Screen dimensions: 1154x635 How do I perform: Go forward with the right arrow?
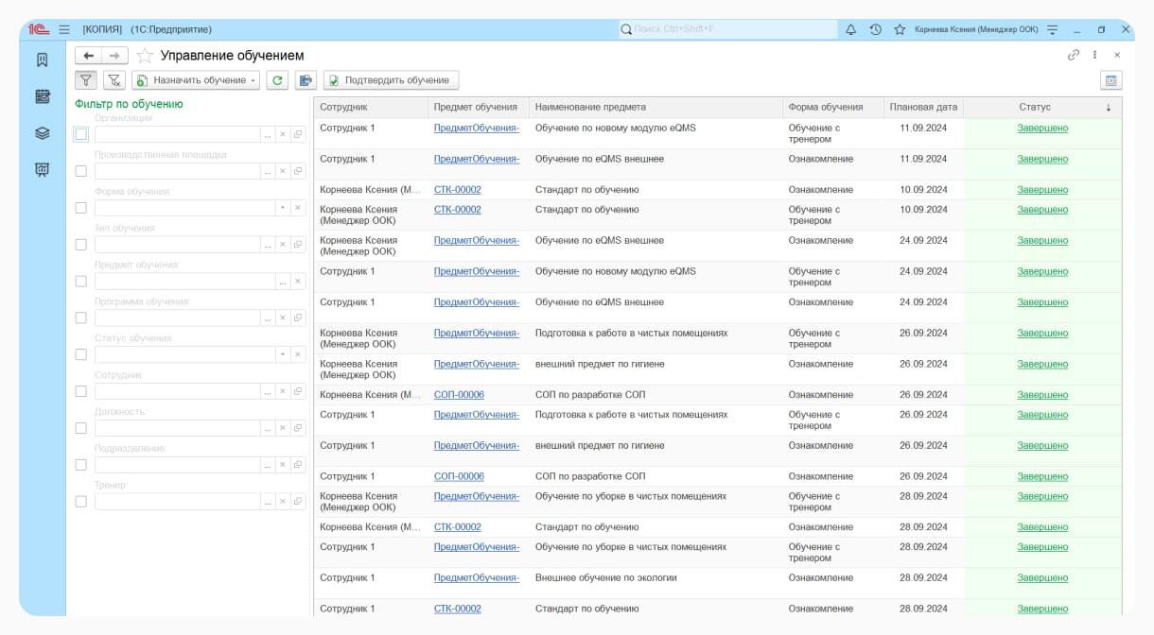pos(114,56)
